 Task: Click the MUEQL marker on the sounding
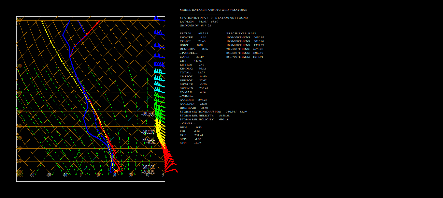(148, 114)
